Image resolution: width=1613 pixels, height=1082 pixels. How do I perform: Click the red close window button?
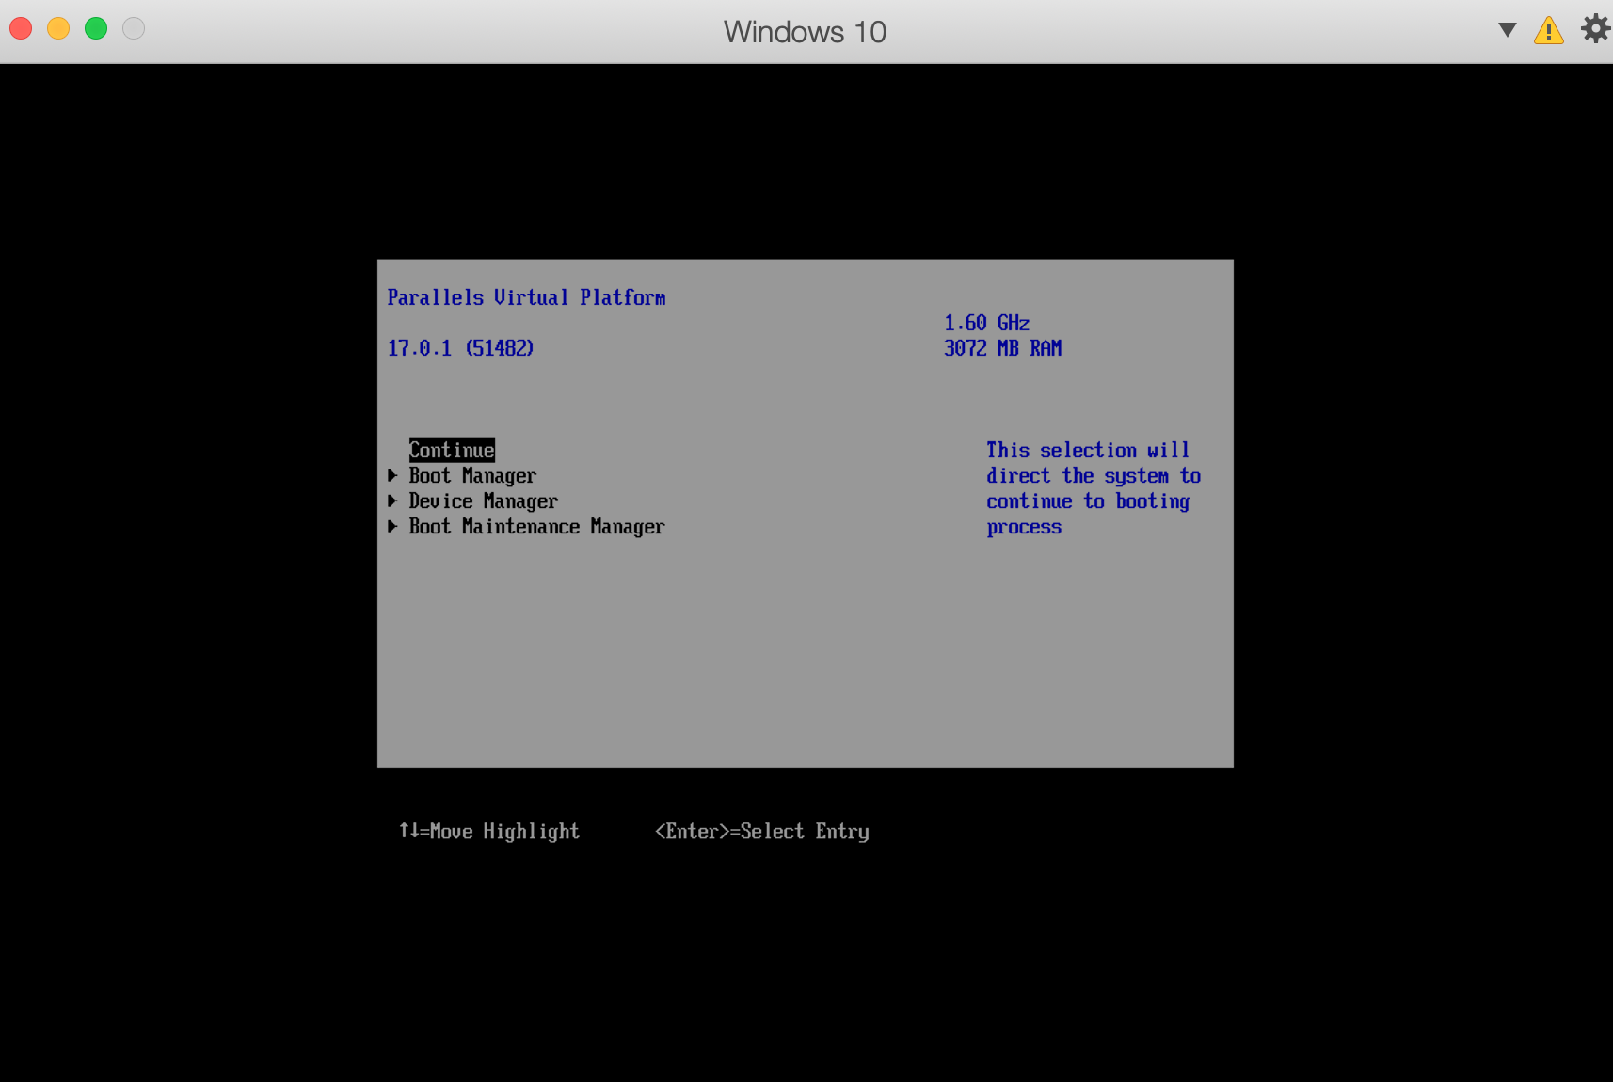[x=21, y=29]
